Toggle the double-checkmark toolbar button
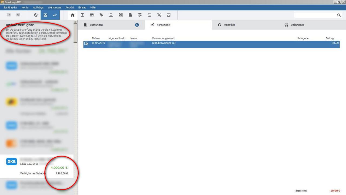This screenshot has height=195, width=346. [x=55, y=15]
